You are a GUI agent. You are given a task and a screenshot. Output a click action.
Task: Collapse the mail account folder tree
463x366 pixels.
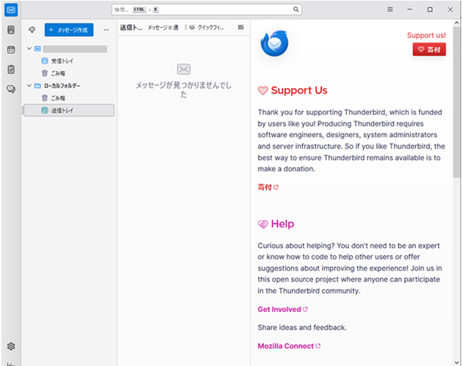click(x=29, y=49)
